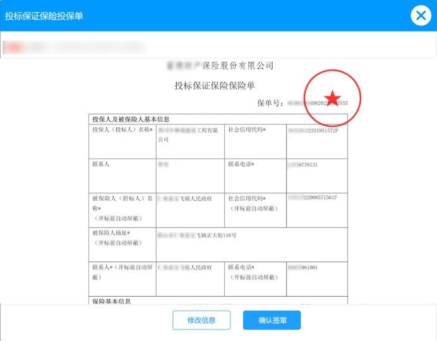Click the 被保险人地址 label cell

123,237
